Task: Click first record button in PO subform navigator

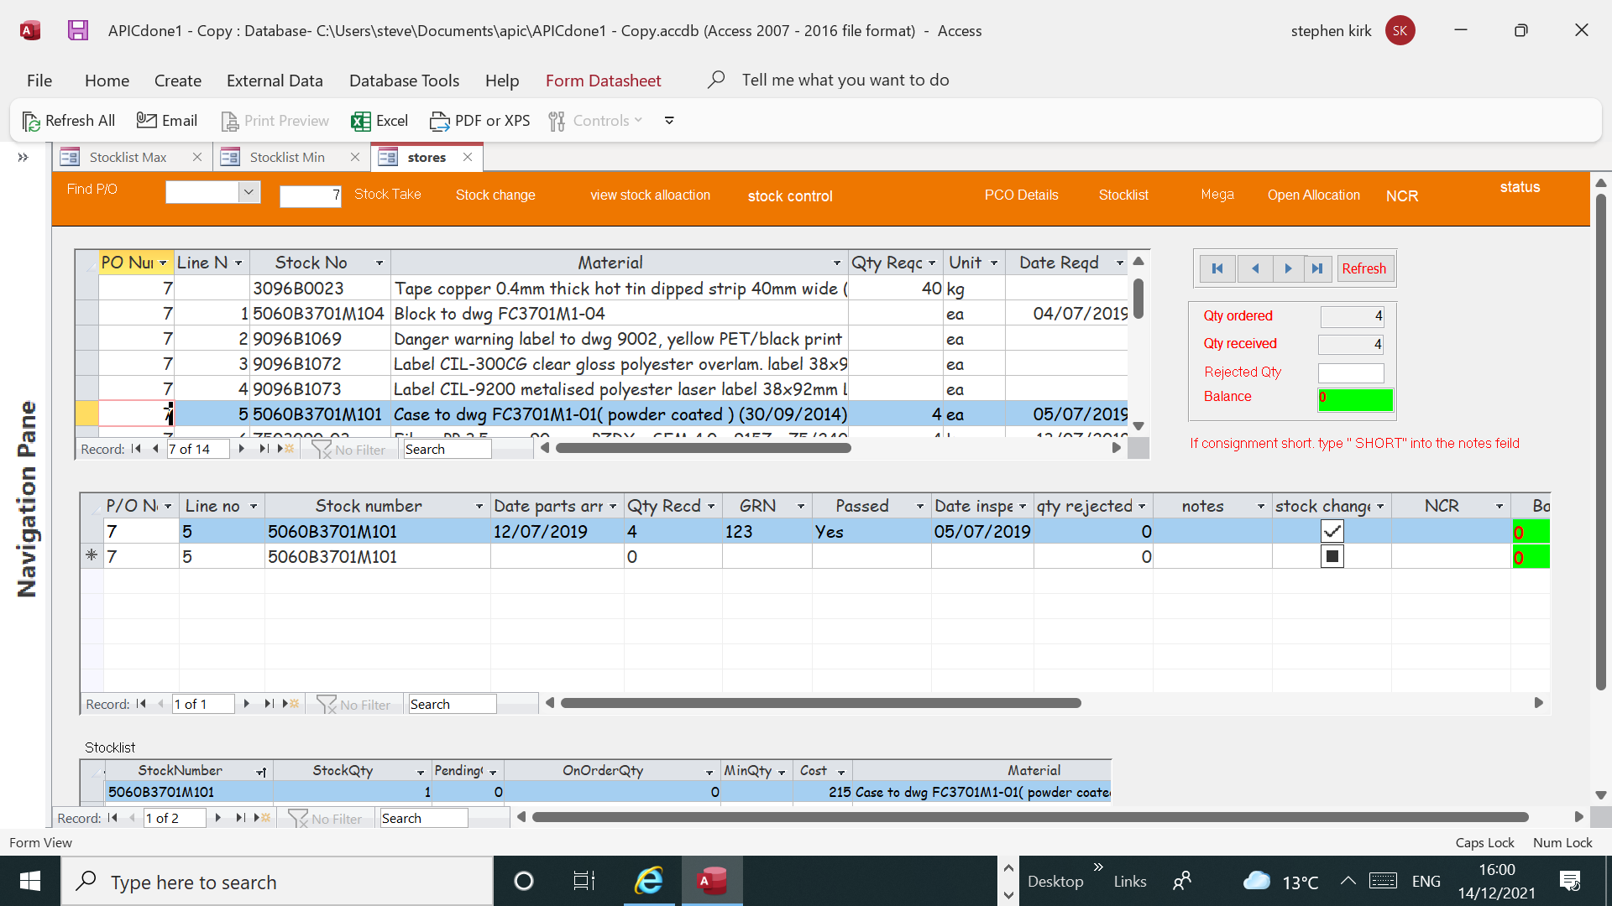Action: pos(136,449)
